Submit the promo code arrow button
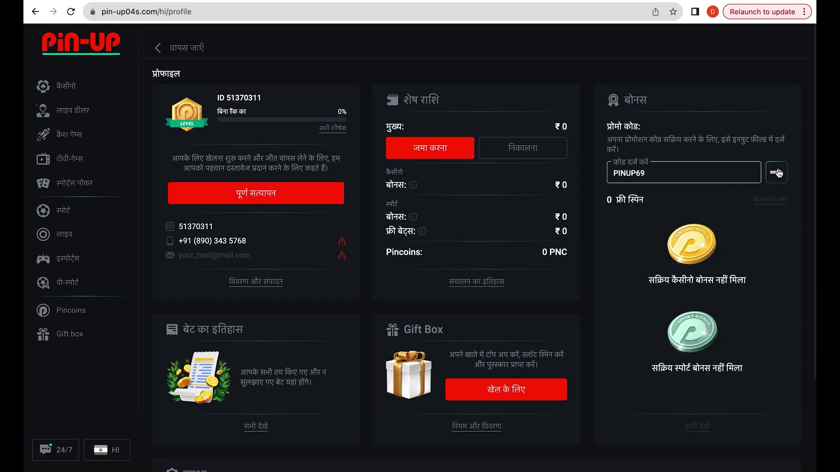This screenshot has width=840, height=472. click(x=776, y=173)
